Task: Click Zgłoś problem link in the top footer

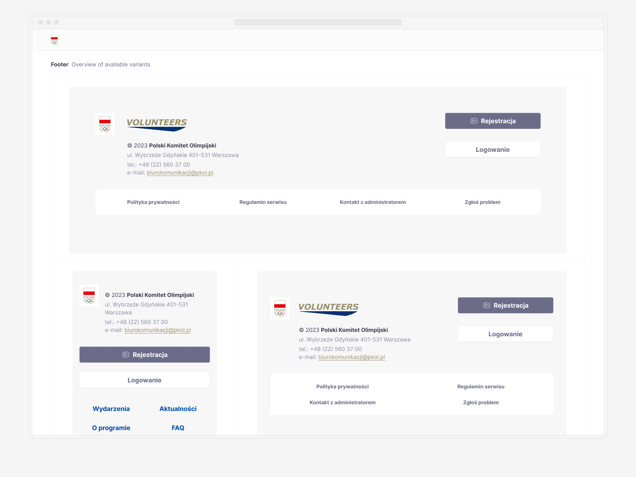Action: click(x=483, y=202)
